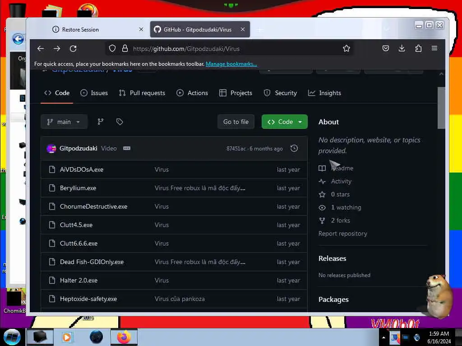Expand commit message ellipsis button

pos(127,148)
